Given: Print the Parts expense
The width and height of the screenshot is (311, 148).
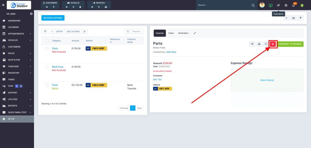Looking at the screenshot, I should pyautogui.click(x=259, y=44).
